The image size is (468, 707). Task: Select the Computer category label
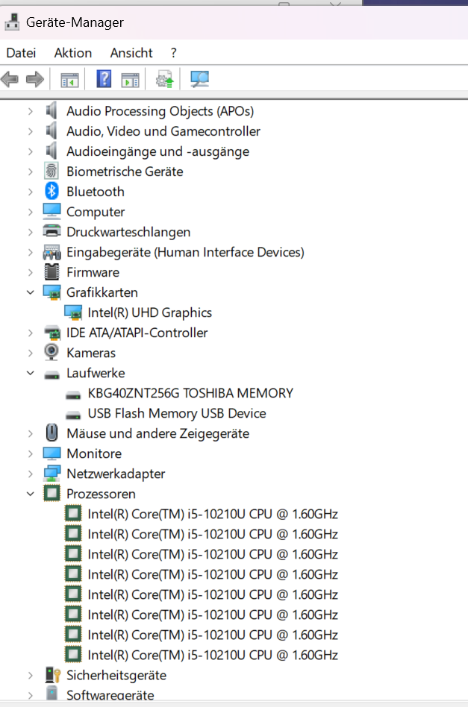click(96, 212)
